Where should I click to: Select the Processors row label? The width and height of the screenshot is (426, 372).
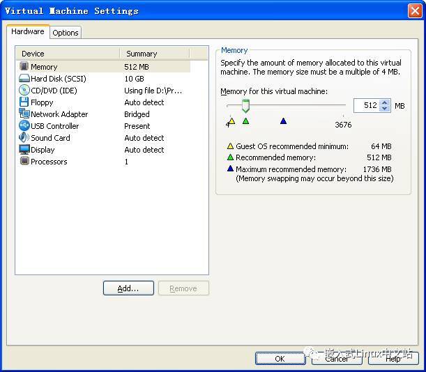[x=49, y=162]
